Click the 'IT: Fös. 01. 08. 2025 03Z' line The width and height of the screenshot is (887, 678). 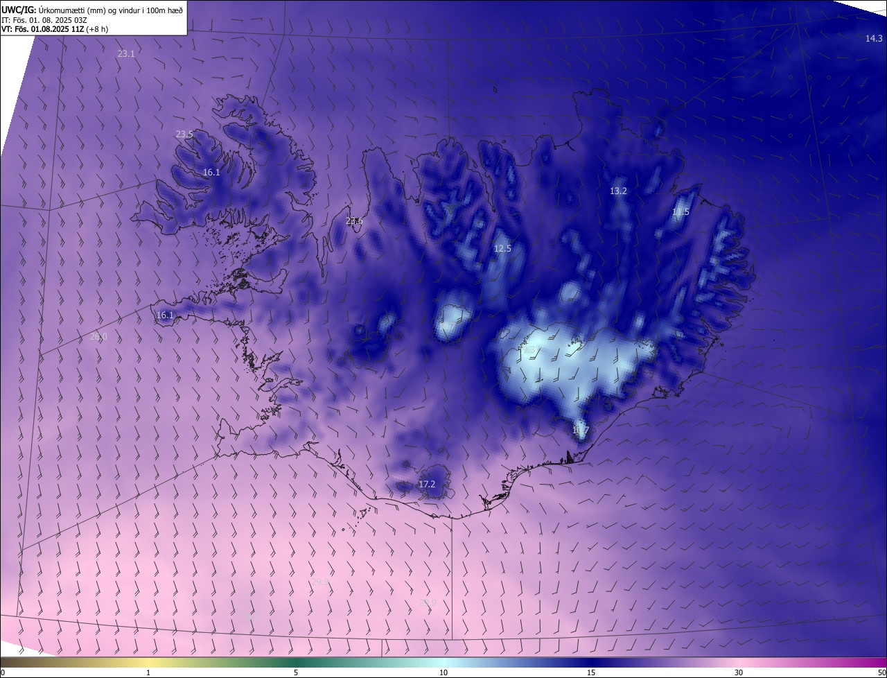[43, 19]
